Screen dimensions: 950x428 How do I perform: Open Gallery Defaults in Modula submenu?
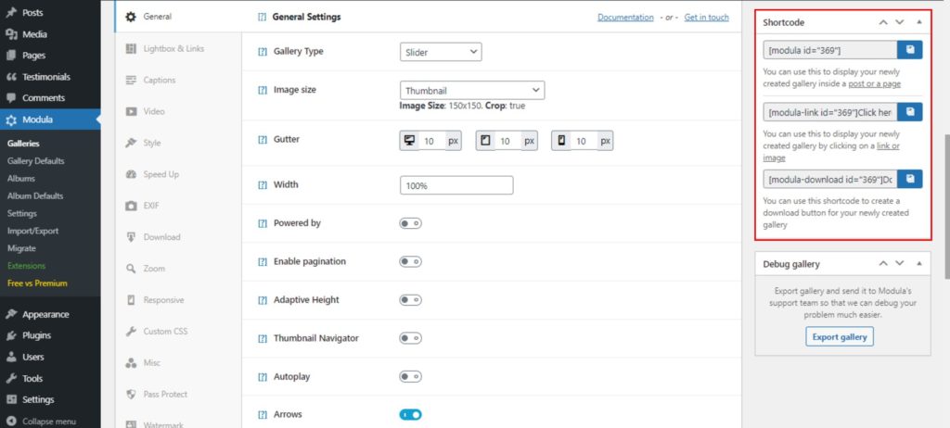36,161
